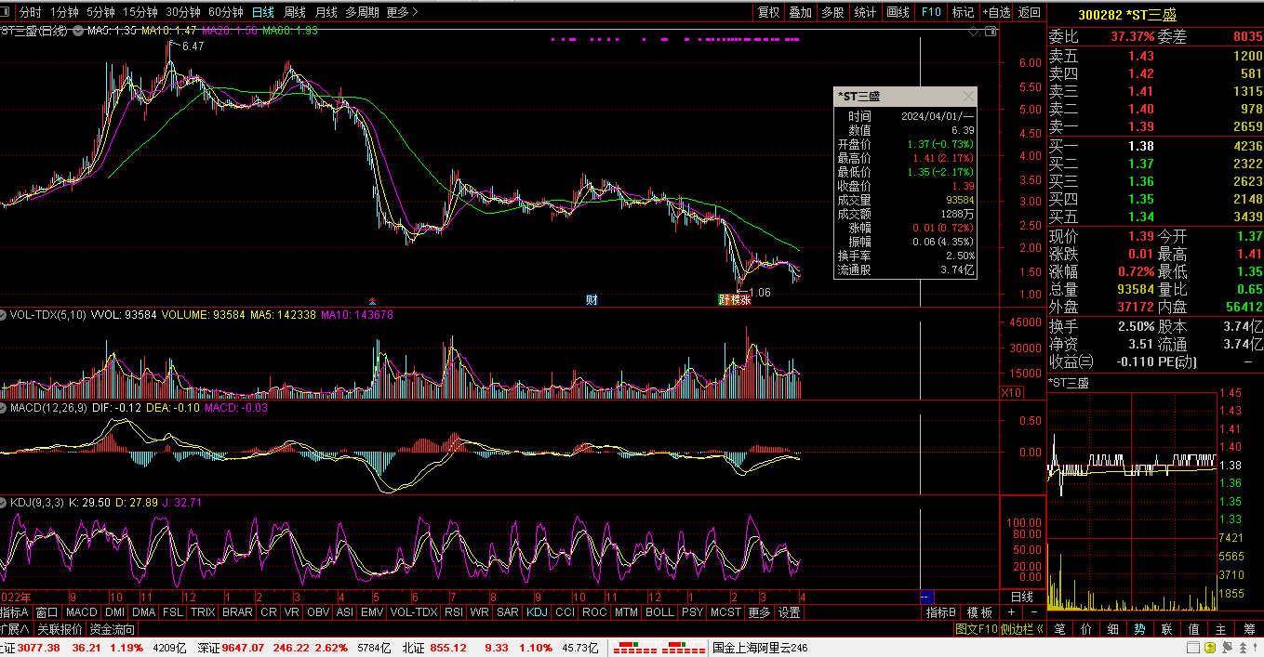Click the 画线 drawing button
This screenshot has width=1264, height=657.
click(x=898, y=12)
